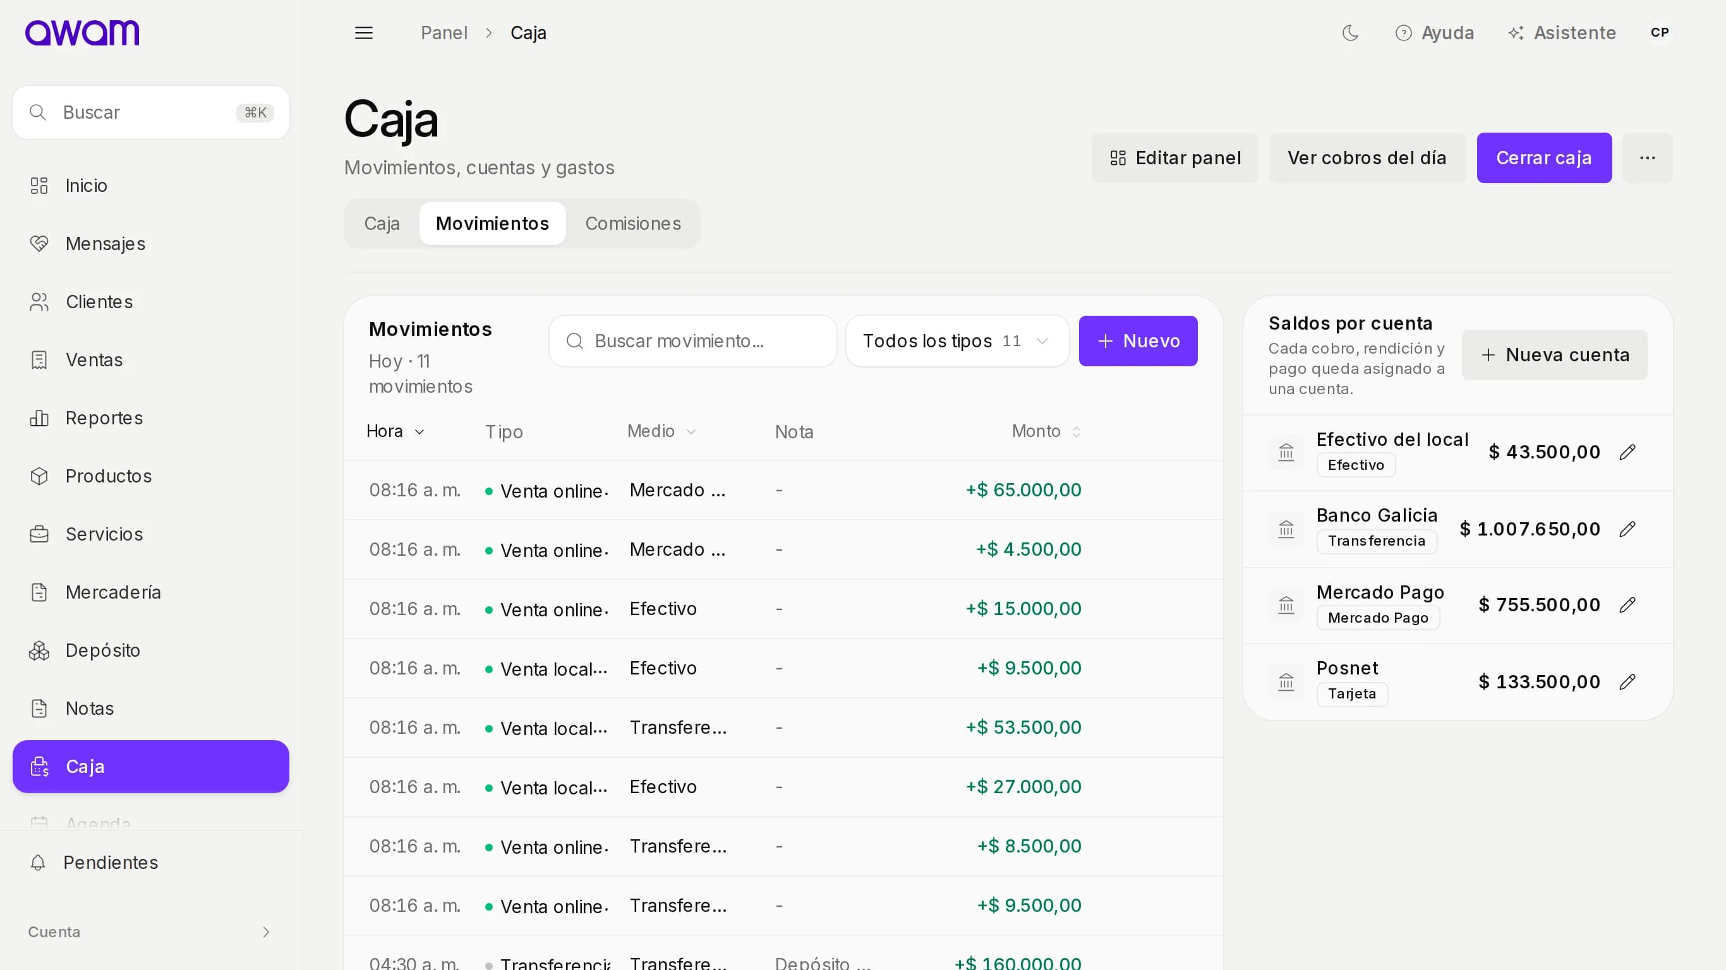Switch to the Comisiones tab

[633, 224]
